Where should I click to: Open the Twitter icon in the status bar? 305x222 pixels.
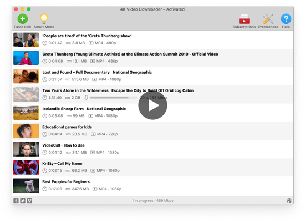(23, 200)
